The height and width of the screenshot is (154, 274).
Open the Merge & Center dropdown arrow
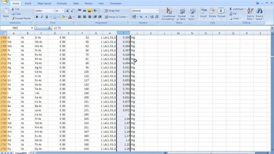[x=128, y=17]
